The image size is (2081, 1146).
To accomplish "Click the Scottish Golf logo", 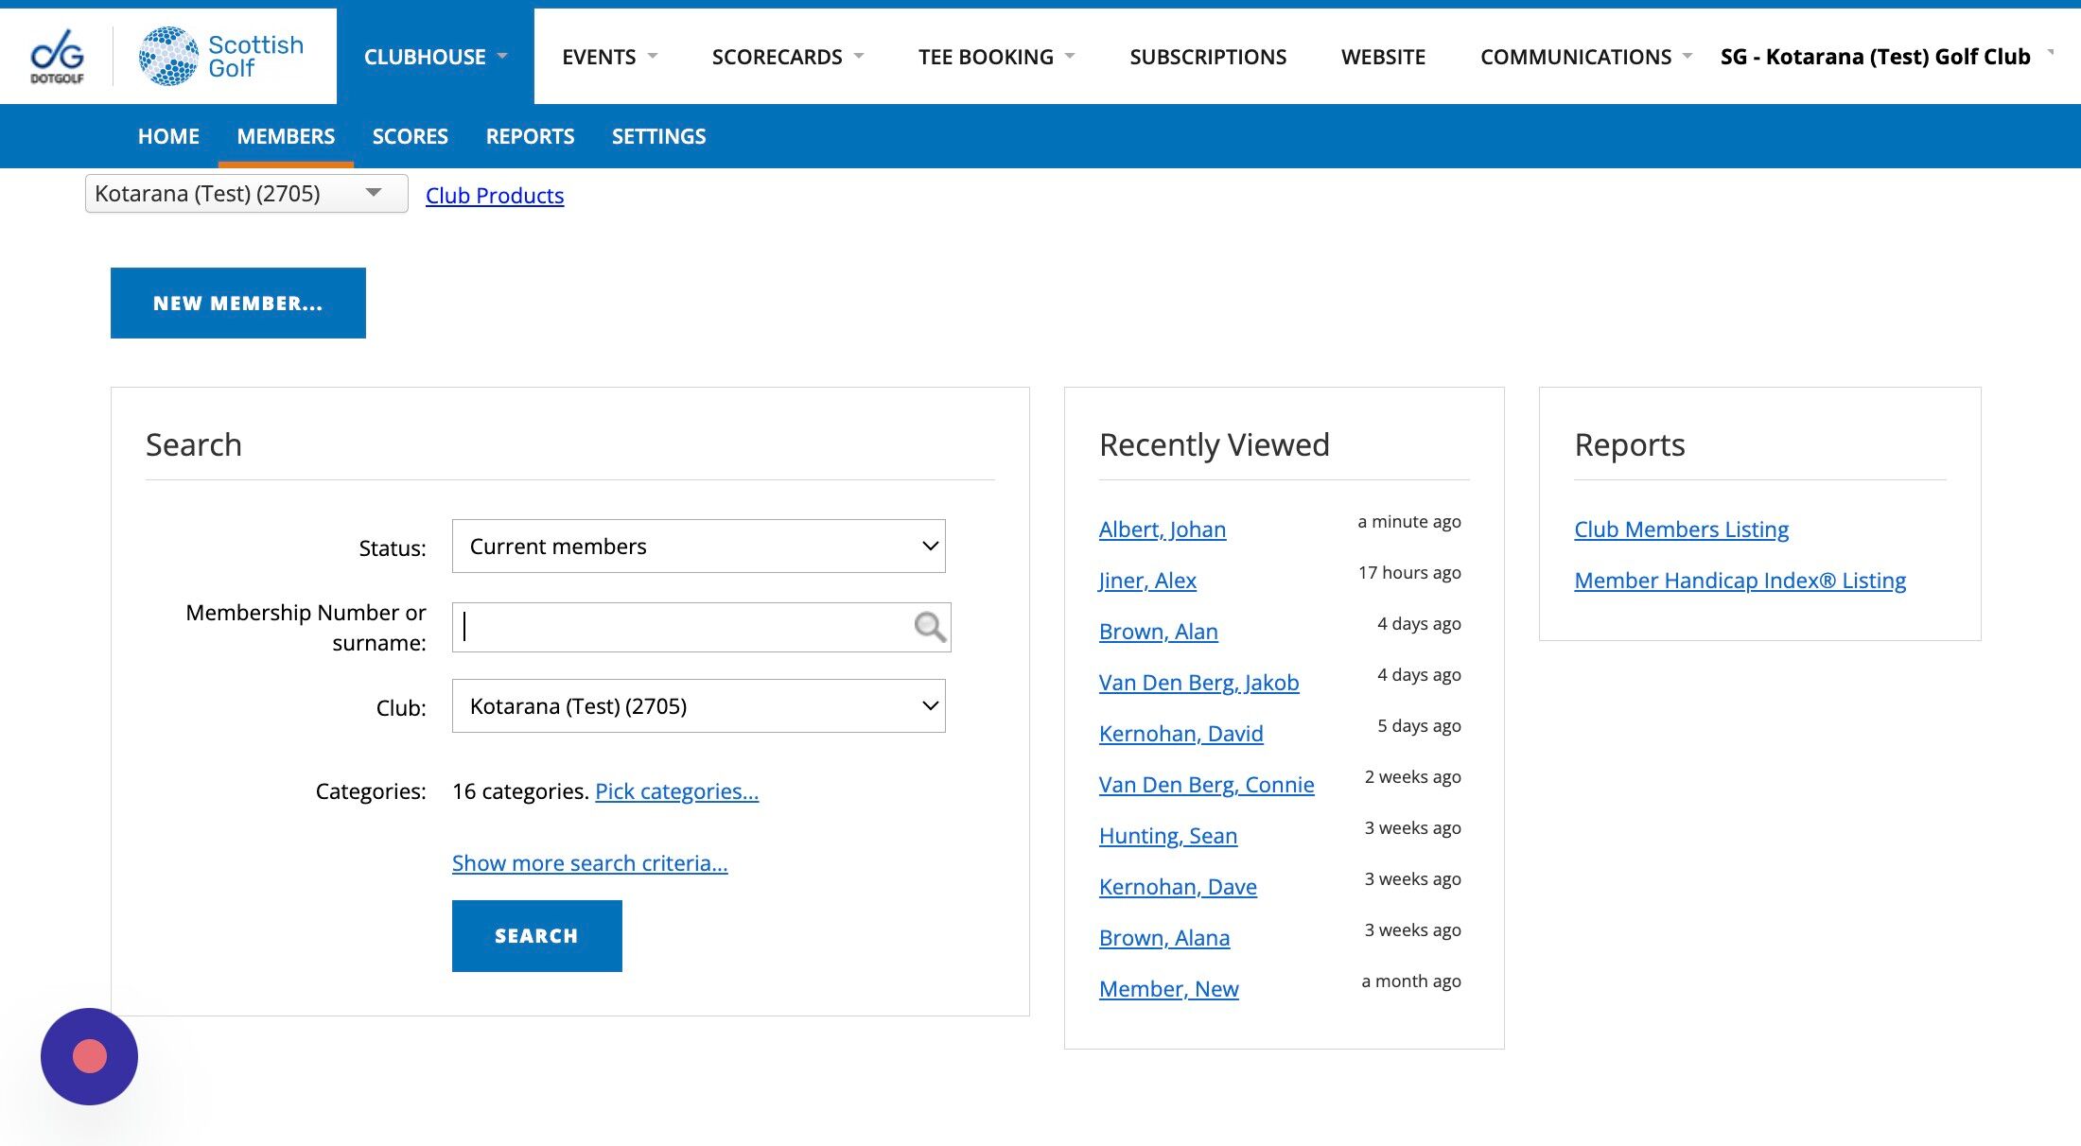I will pos(222,56).
